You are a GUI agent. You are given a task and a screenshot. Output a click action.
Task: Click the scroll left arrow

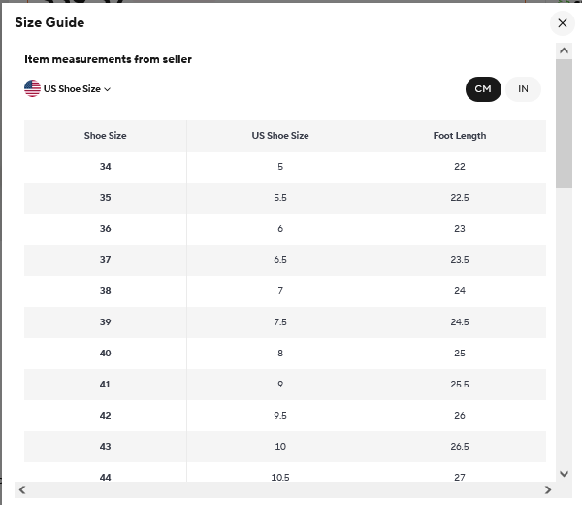point(22,489)
